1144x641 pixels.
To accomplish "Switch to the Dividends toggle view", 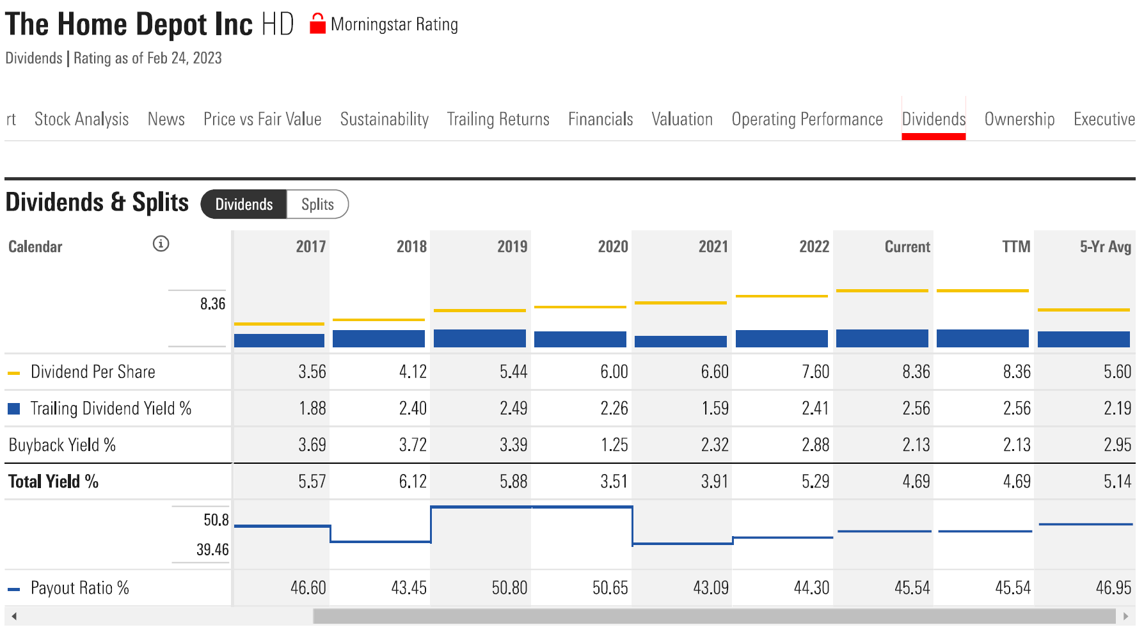I will 244,205.
